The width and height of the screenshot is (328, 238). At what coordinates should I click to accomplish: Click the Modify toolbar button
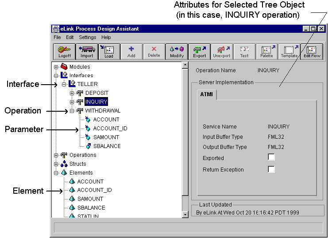[177, 52]
